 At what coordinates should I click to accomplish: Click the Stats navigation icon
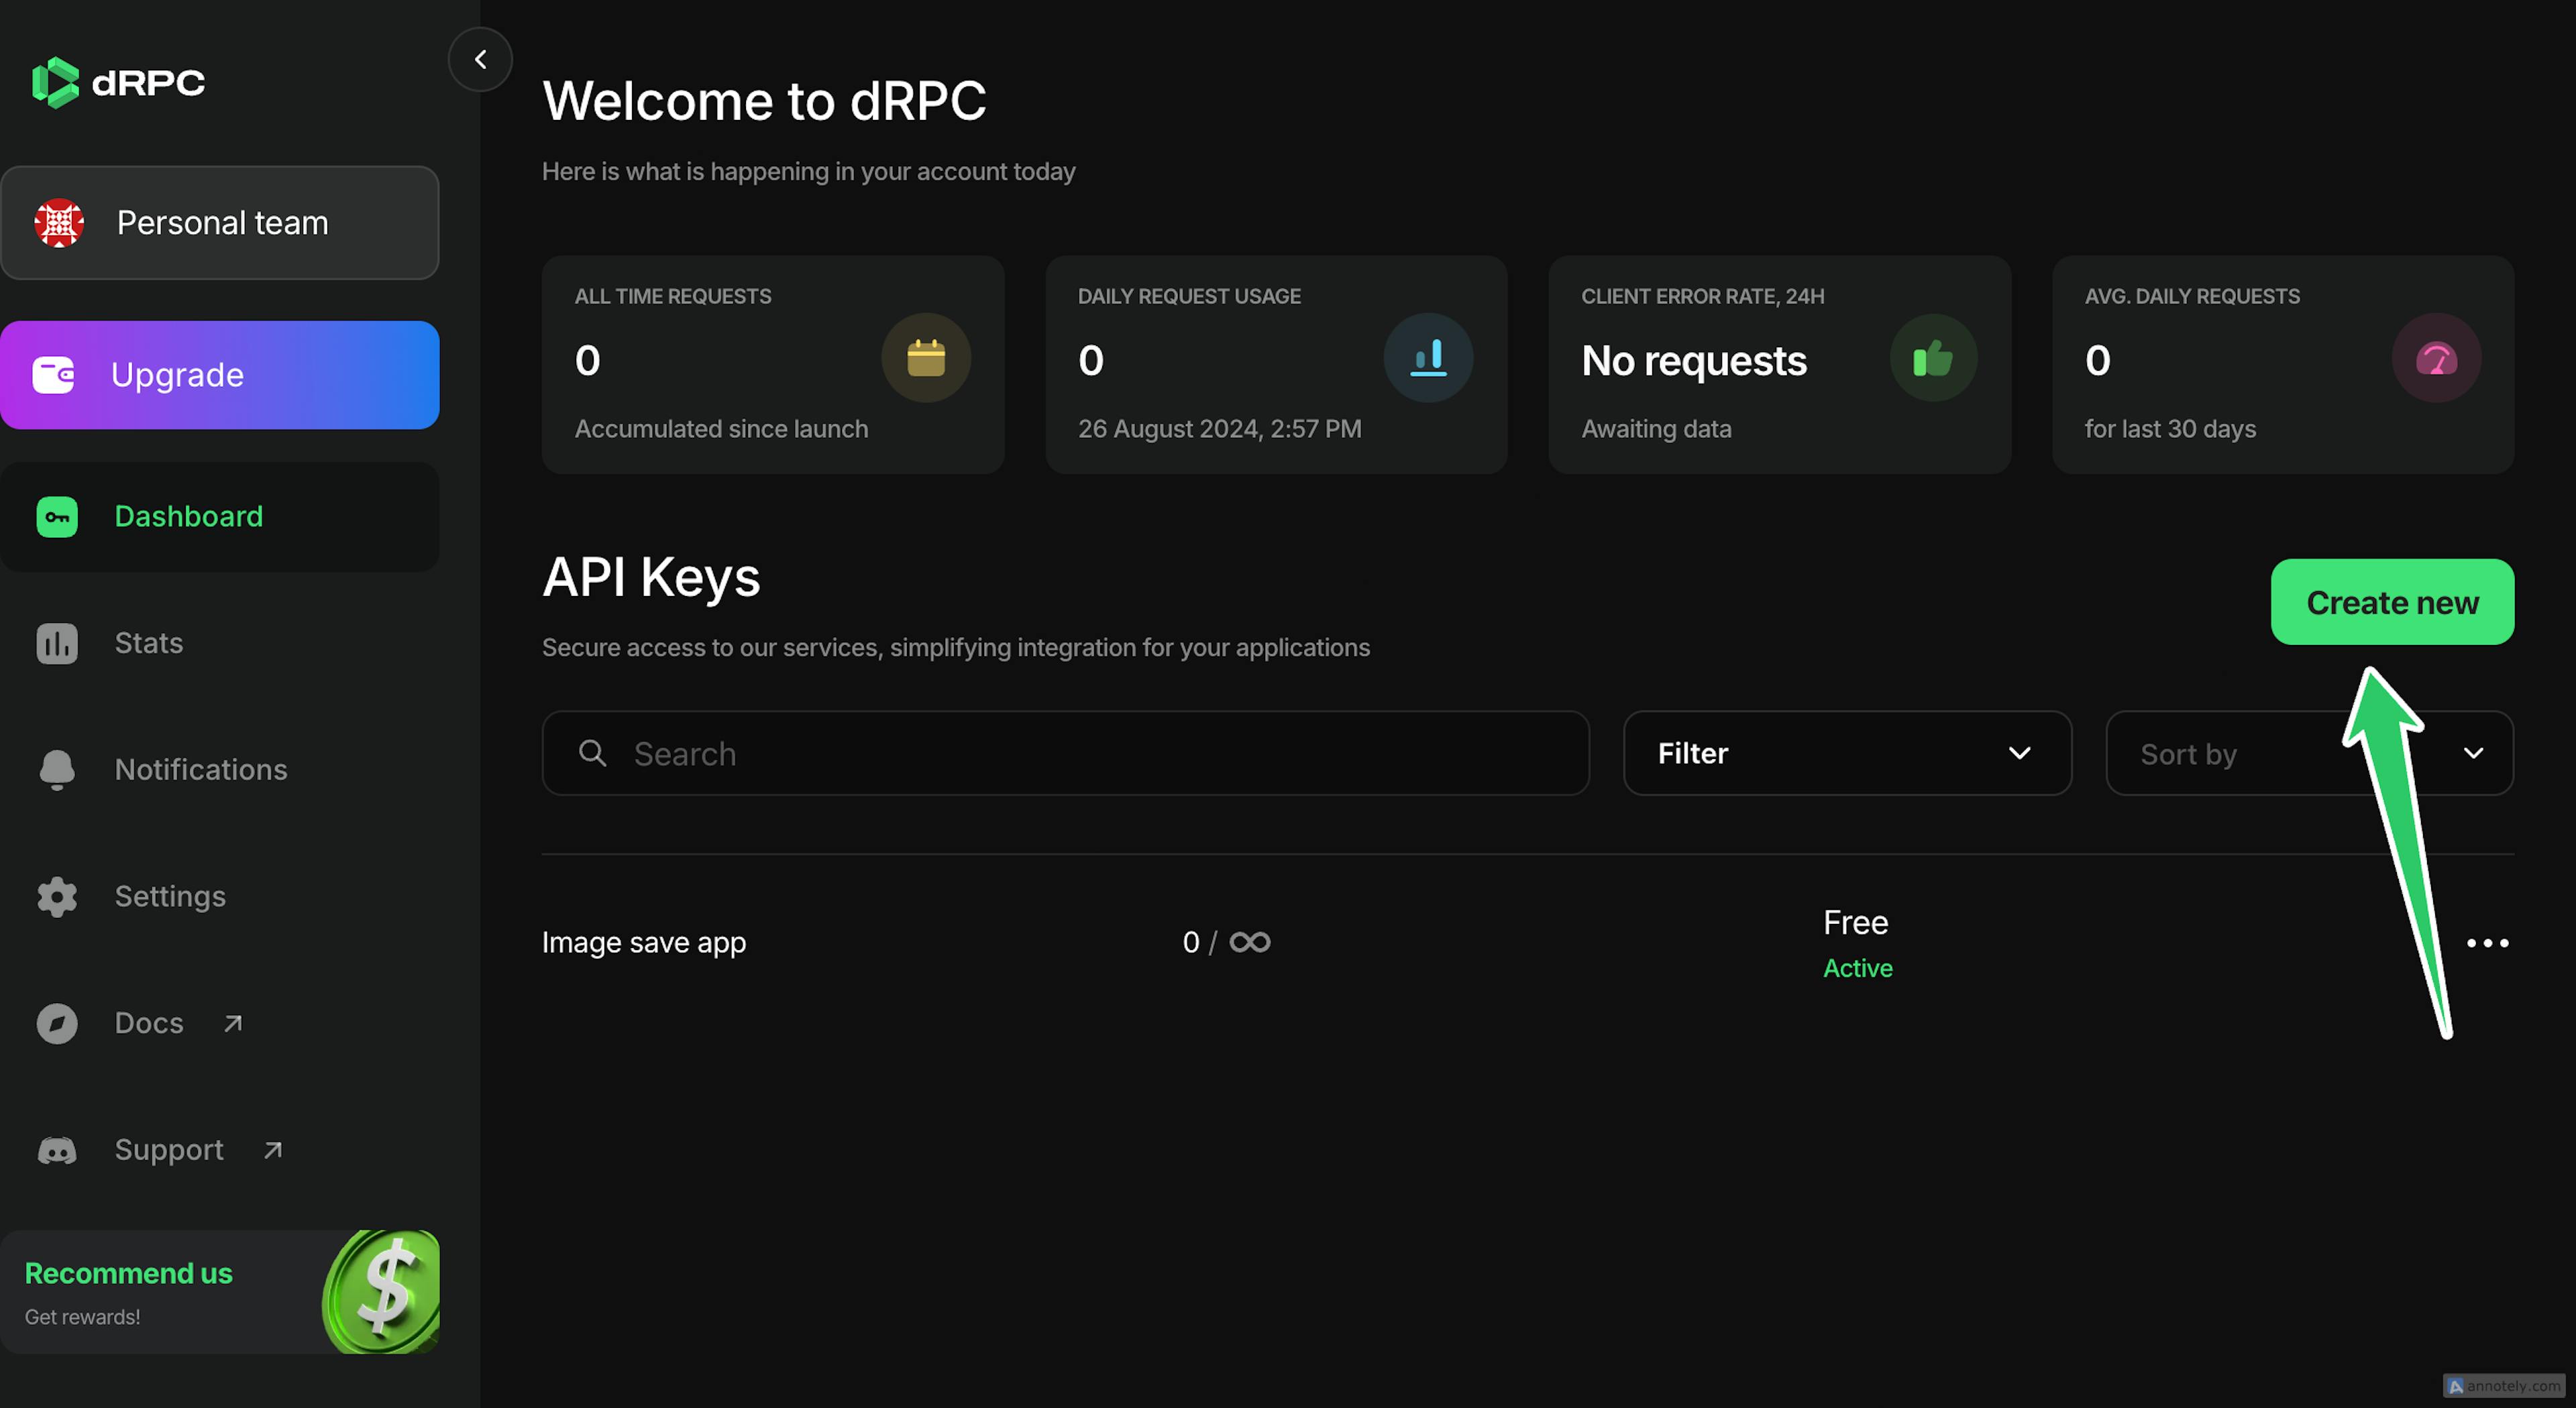tap(56, 642)
